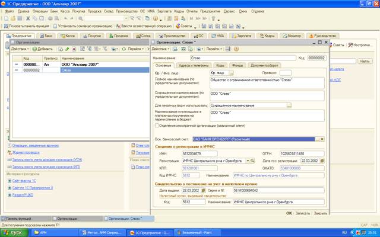Click the Наименование field containing Слово
The image size is (380, 237).
[x=243, y=58]
